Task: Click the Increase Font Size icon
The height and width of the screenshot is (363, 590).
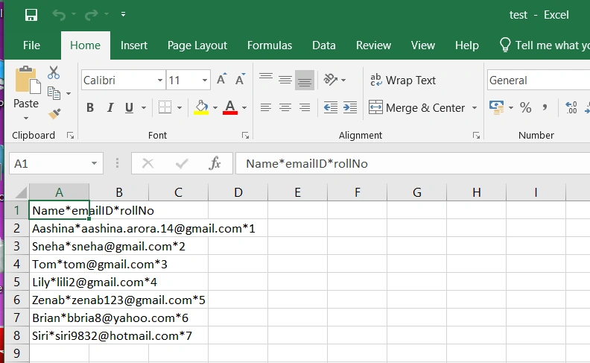Action: point(222,80)
